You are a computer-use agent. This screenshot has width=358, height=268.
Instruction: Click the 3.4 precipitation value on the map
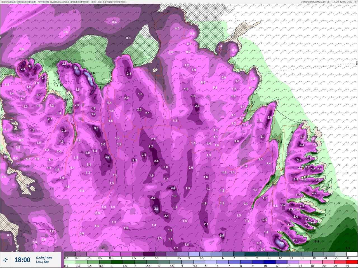tap(302, 145)
